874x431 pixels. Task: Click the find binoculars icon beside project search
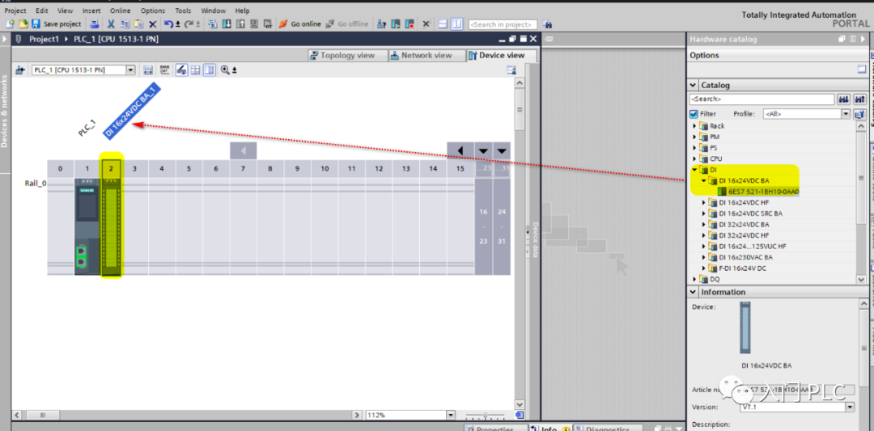(x=547, y=24)
